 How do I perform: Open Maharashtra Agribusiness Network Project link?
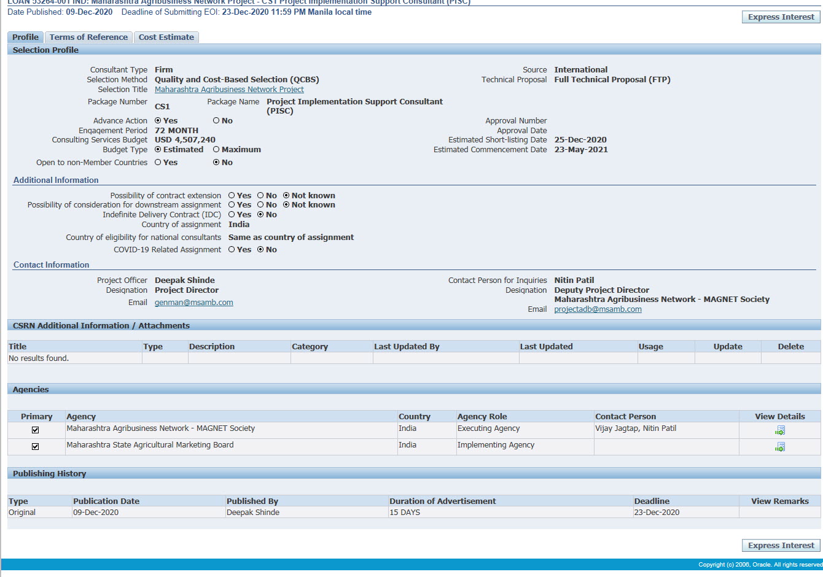[x=229, y=90]
